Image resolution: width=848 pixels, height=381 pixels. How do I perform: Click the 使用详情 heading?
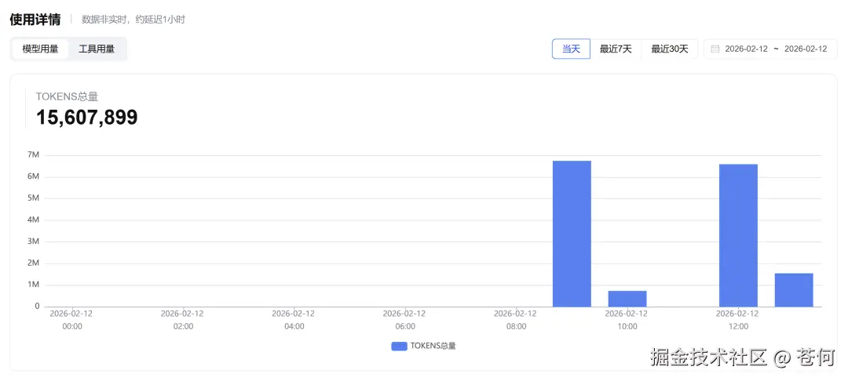click(x=35, y=19)
